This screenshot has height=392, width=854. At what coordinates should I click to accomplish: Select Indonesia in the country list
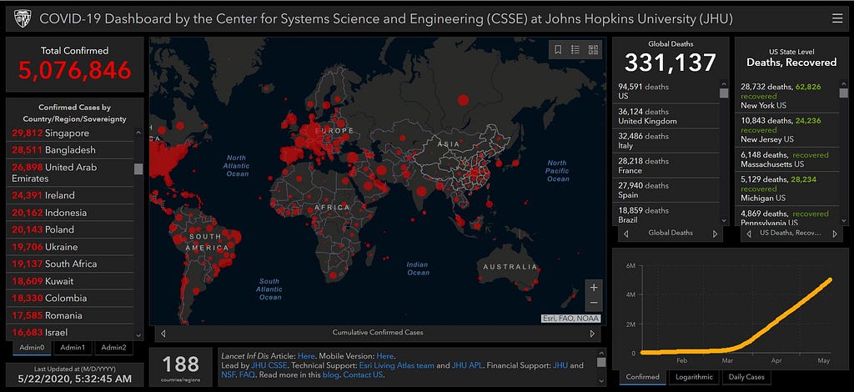(x=70, y=213)
